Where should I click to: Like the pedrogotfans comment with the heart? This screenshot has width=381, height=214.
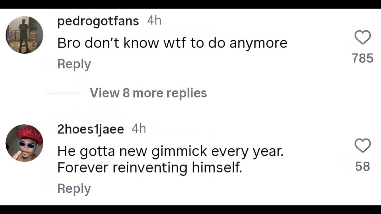click(x=362, y=38)
